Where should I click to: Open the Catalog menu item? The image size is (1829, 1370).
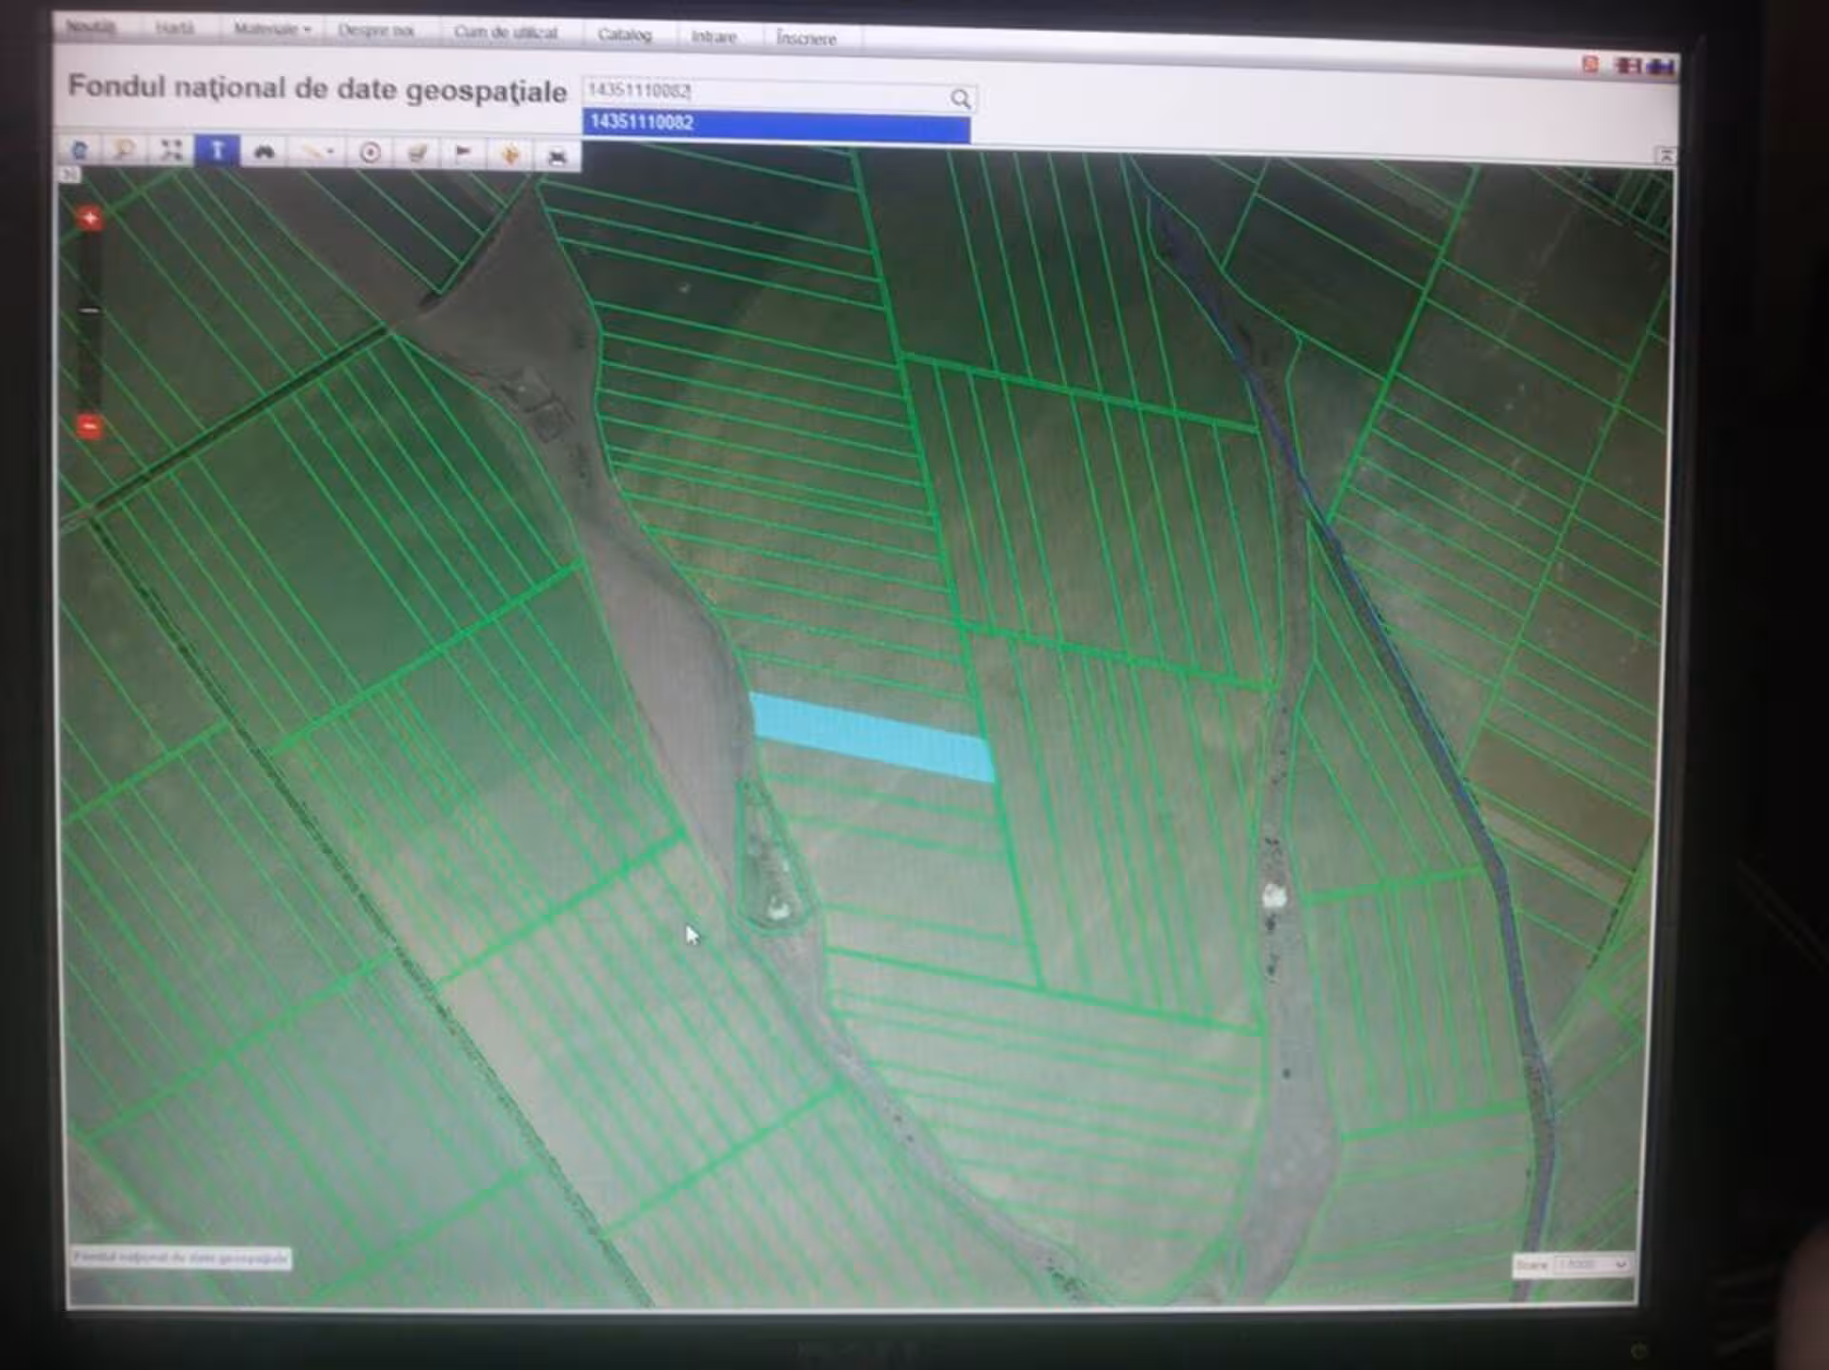tap(624, 34)
